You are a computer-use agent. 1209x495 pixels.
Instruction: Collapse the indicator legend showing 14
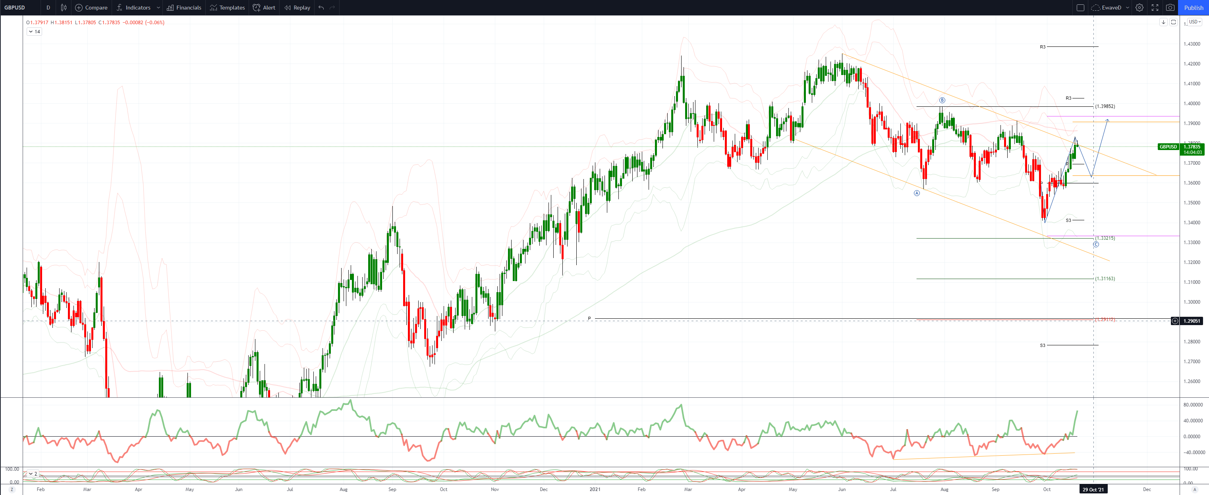coord(34,31)
